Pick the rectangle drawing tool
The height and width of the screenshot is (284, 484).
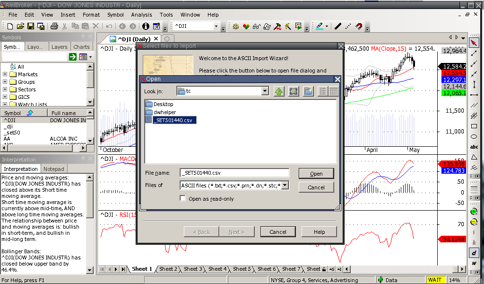click(474, 126)
